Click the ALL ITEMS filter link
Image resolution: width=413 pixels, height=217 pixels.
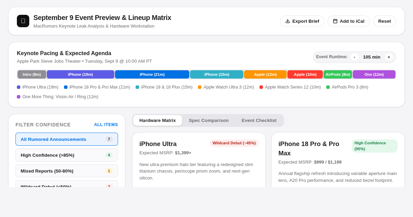[x=106, y=125]
